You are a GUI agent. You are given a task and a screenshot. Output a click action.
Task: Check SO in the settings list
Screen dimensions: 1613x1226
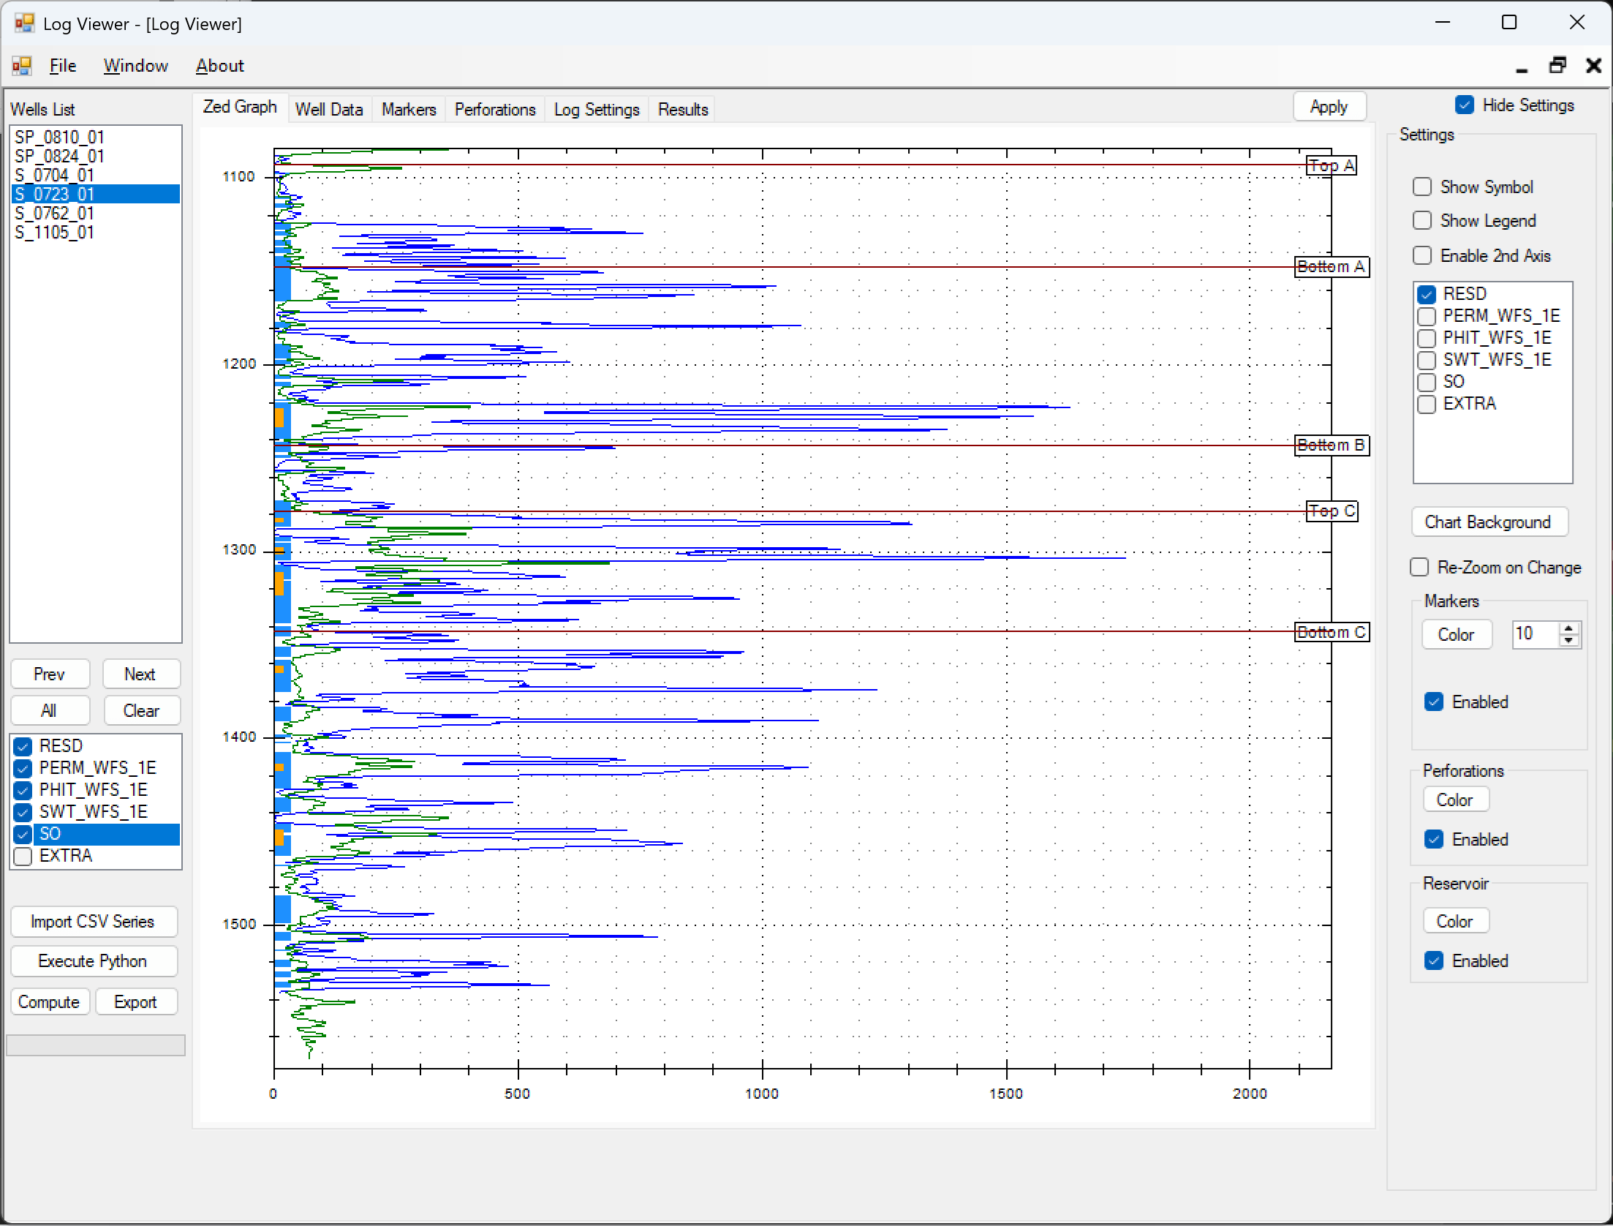pyautogui.click(x=1427, y=382)
